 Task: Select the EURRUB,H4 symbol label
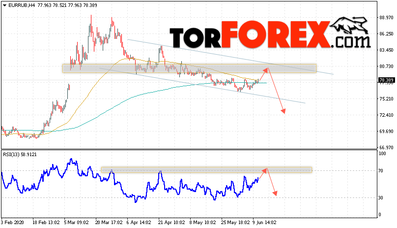(22, 5)
